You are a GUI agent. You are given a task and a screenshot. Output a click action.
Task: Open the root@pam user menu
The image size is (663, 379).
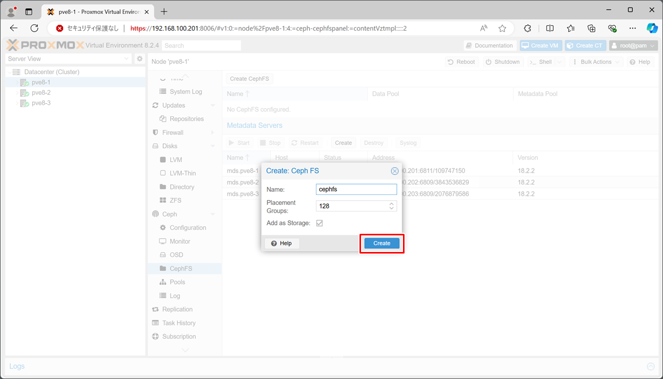[x=633, y=46]
